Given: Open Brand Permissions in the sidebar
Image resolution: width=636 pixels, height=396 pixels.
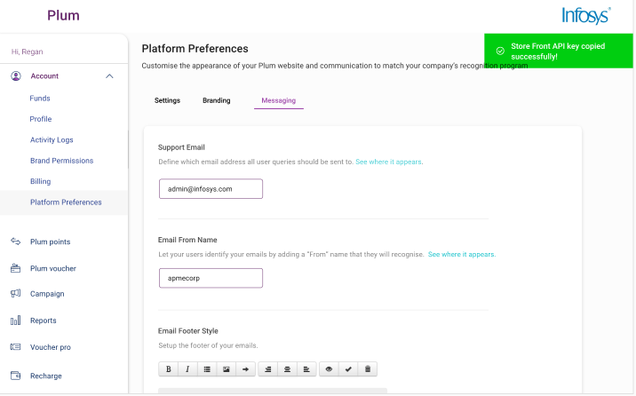Looking at the screenshot, I should coord(61,161).
